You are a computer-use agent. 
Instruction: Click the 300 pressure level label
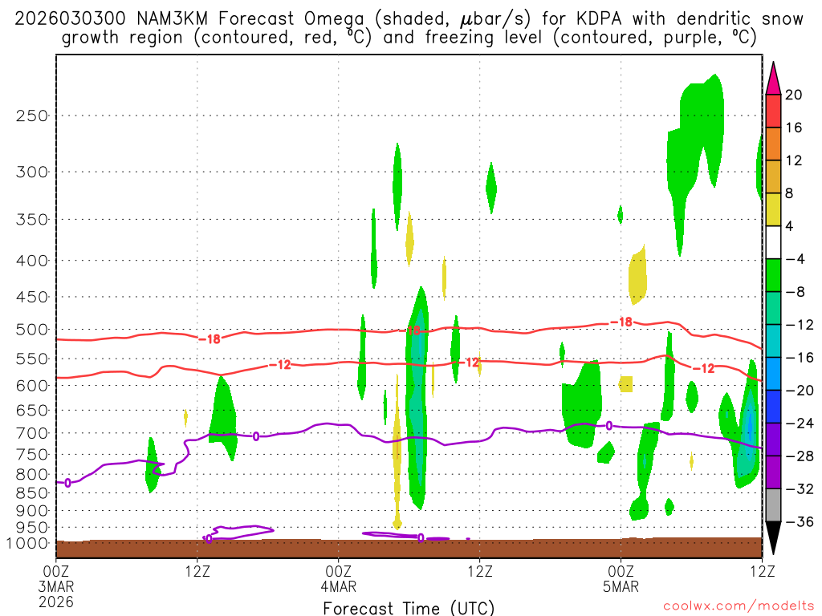tap(32, 172)
